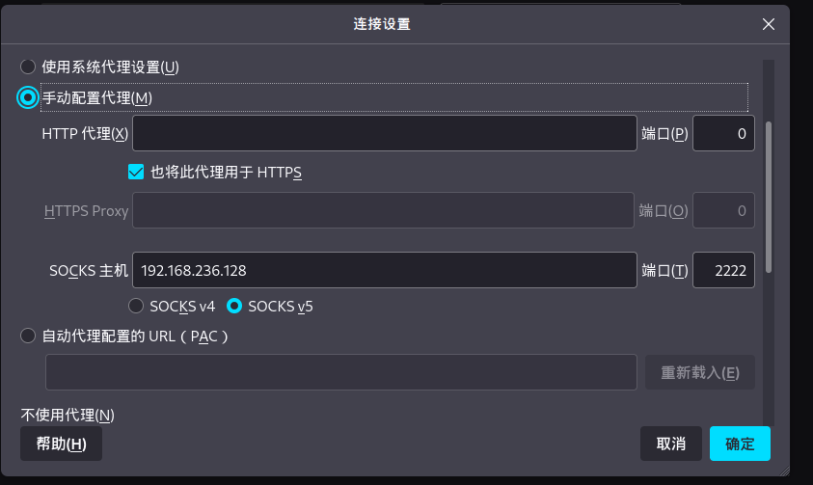Click the HTTP proxy 端口 field
This screenshot has width=813, height=485.
tap(723, 133)
